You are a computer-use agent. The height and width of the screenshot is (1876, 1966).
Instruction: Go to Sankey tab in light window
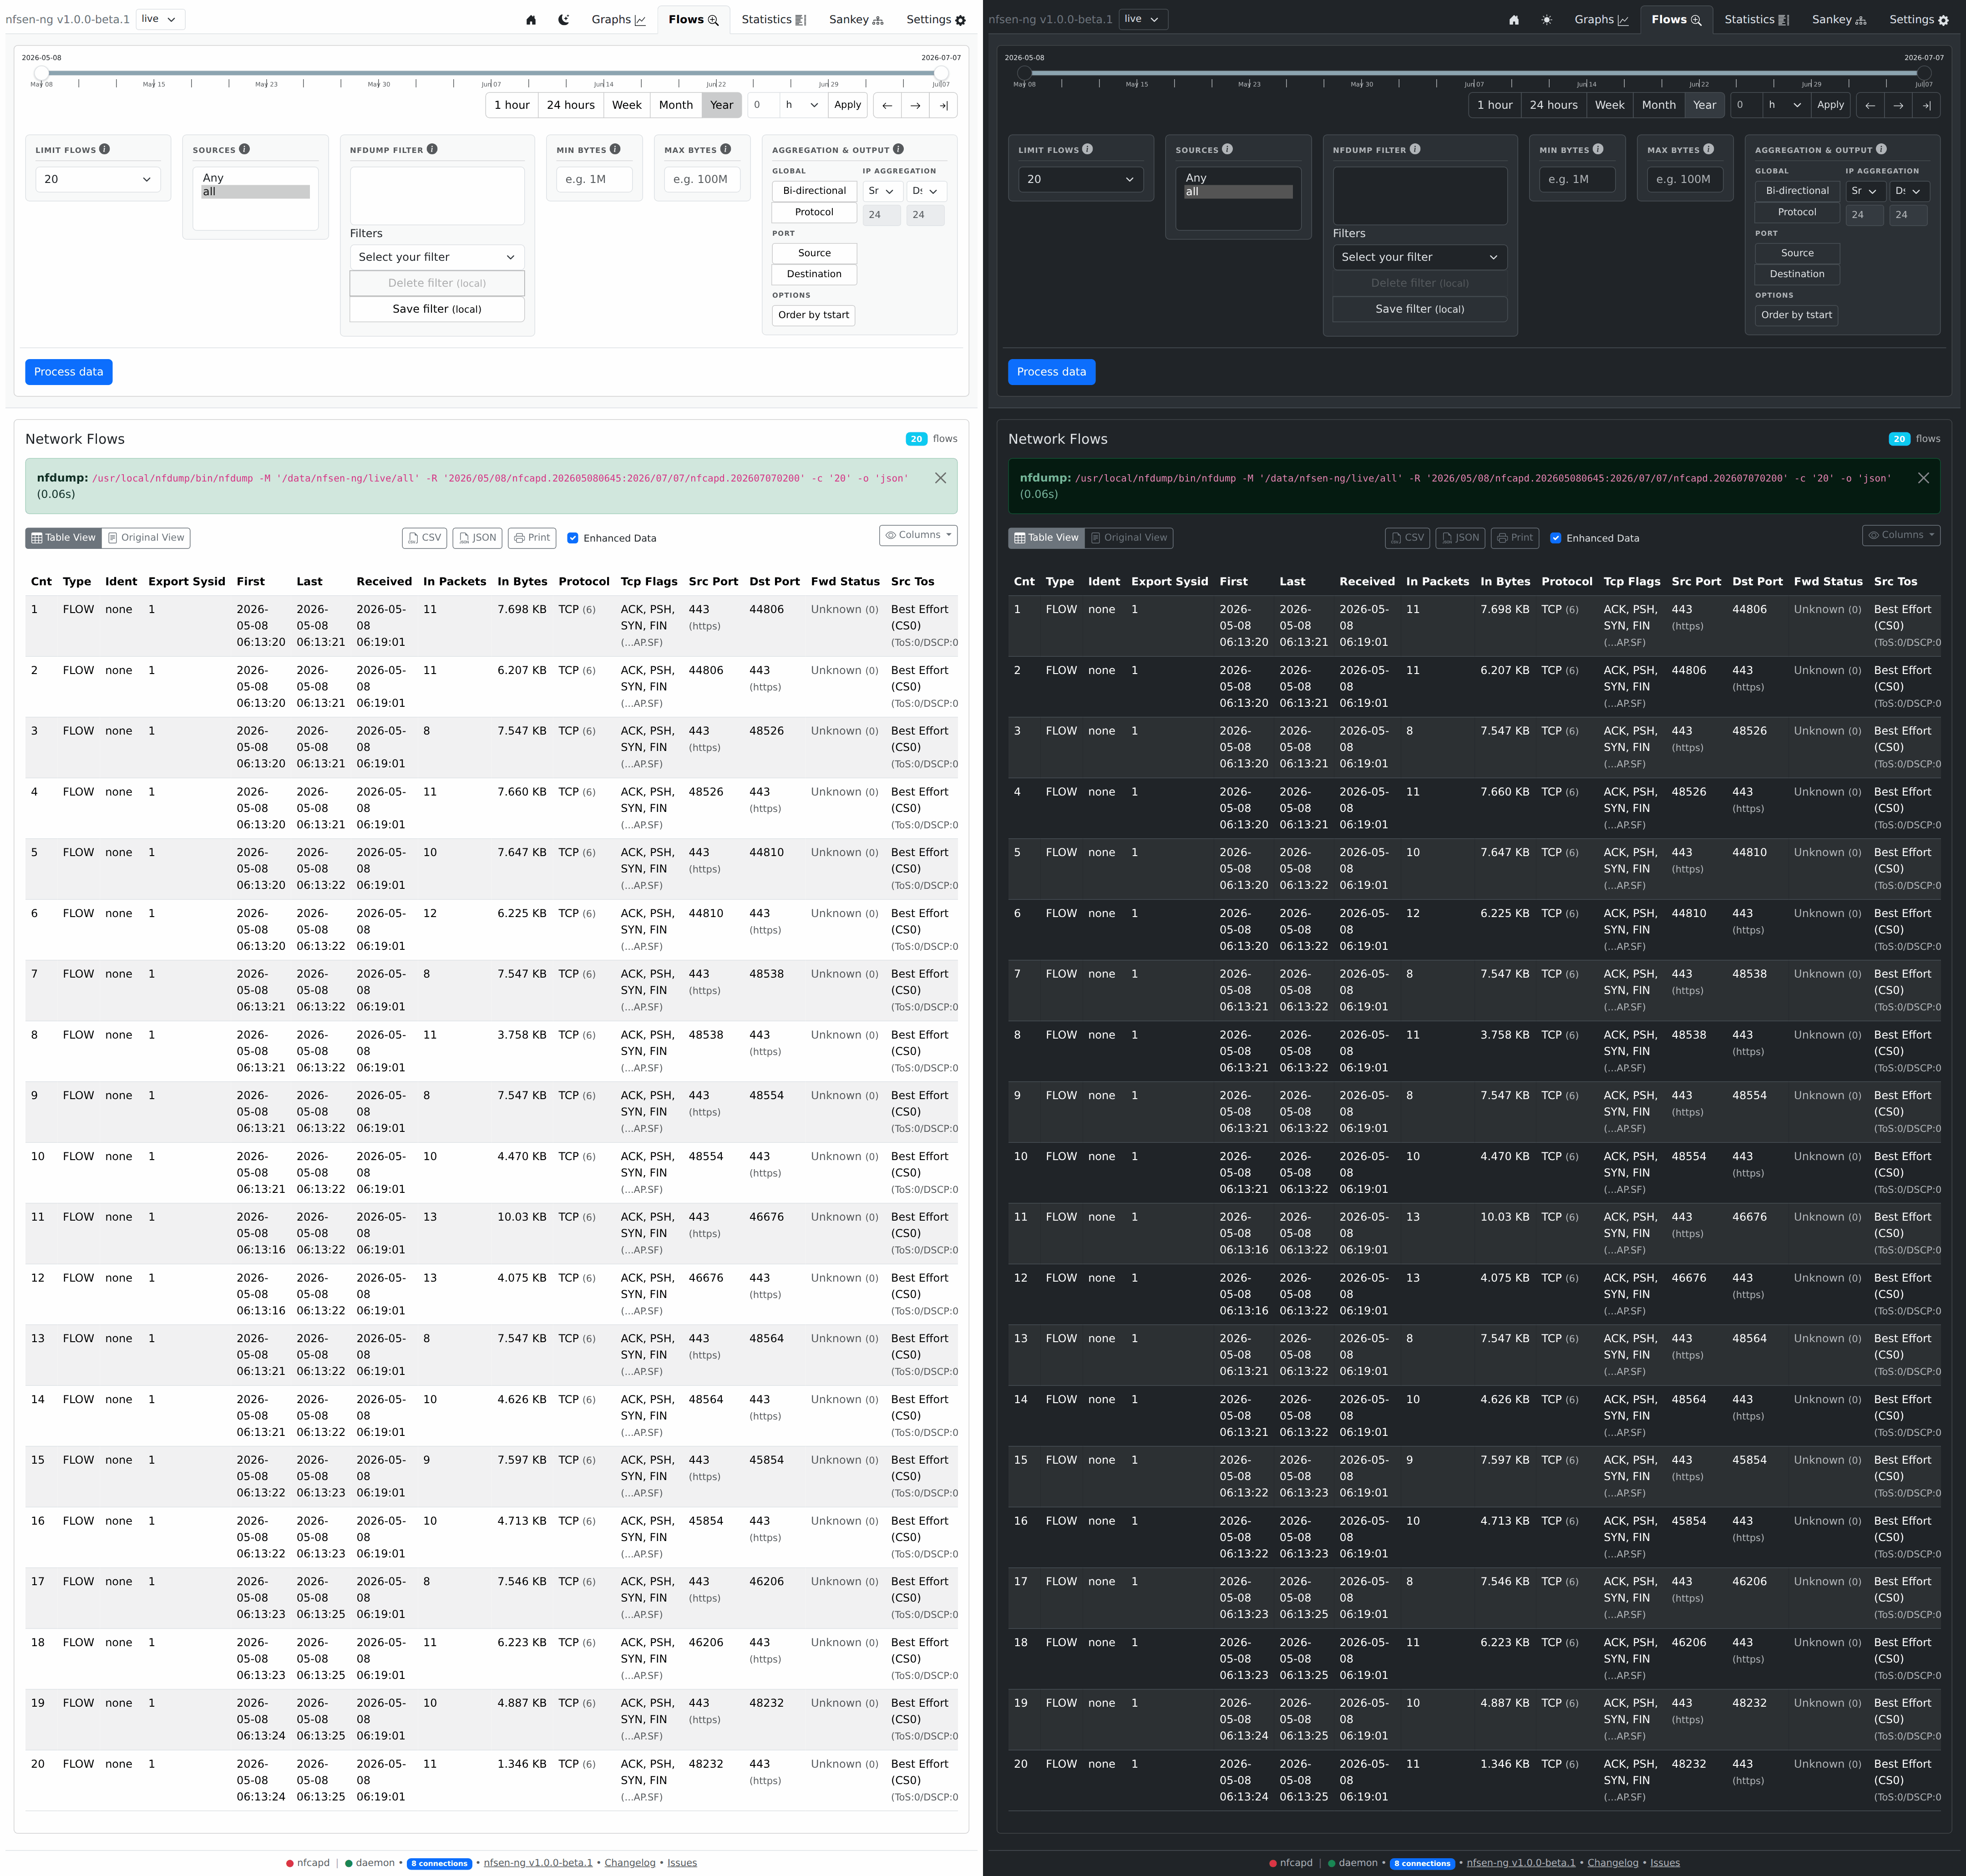pyautogui.click(x=856, y=20)
